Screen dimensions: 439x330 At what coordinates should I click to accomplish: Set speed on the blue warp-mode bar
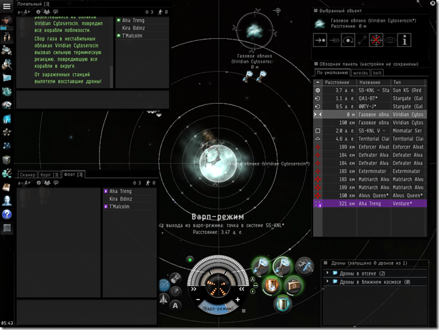click(x=217, y=308)
